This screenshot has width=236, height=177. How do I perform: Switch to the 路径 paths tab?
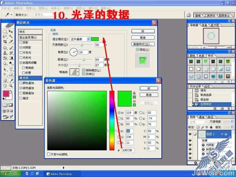pyautogui.click(x=210, y=117)
